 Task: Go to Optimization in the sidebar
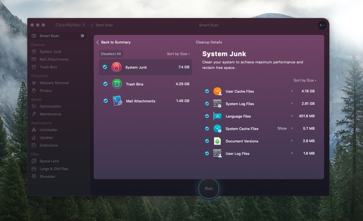click(51, 106)
